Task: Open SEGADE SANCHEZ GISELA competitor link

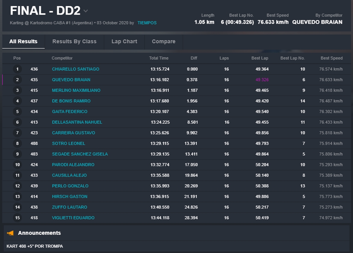Action: (80, 154)
